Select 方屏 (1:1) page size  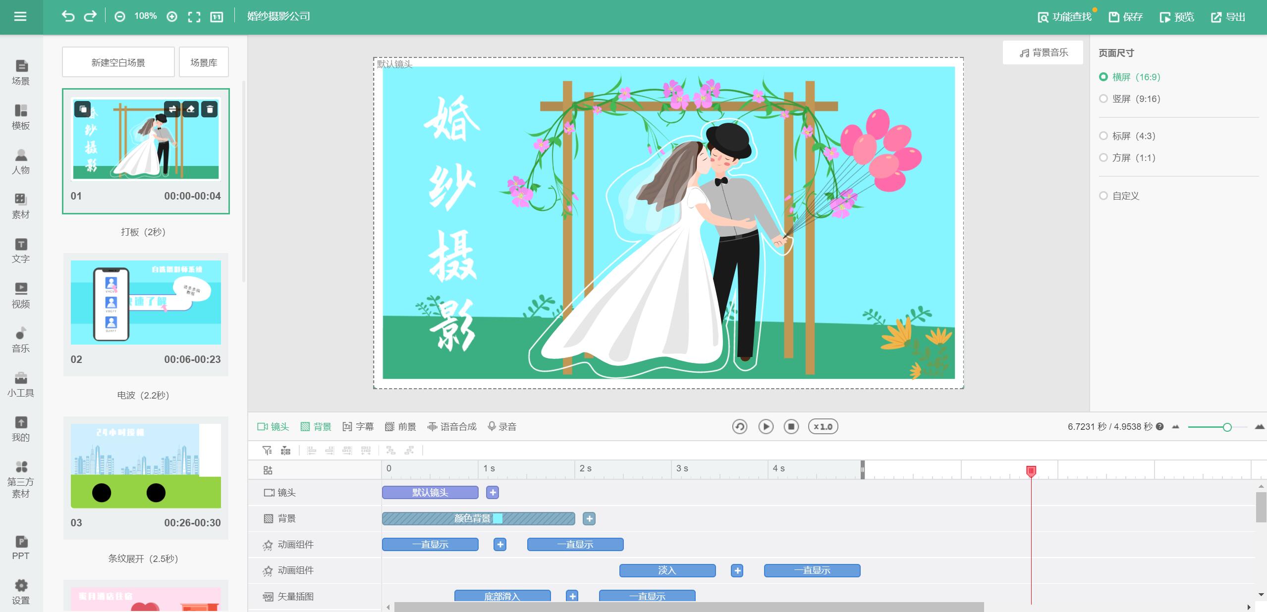[x=1127, y=157]
